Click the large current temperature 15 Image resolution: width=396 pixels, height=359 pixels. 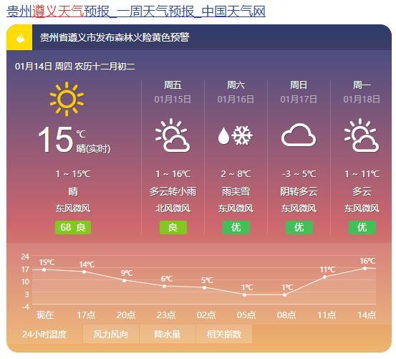click(56, 139)
